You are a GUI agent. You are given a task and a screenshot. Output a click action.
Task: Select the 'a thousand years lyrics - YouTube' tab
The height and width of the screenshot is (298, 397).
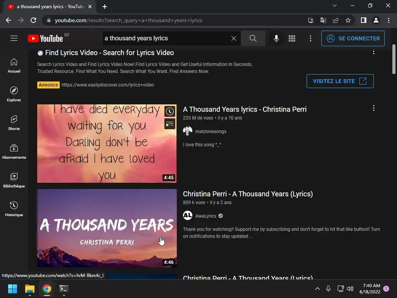click(x=49, y=7)
